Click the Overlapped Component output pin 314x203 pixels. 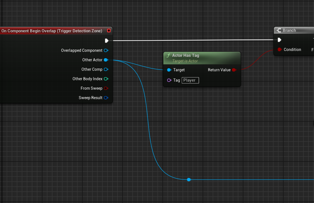106,50
